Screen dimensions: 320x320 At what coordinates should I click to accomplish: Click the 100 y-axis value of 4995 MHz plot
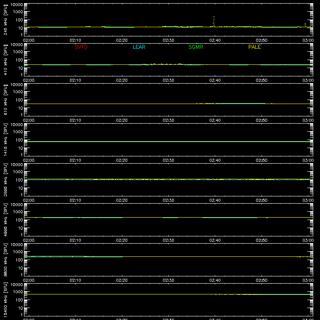(x=19, y=220)
